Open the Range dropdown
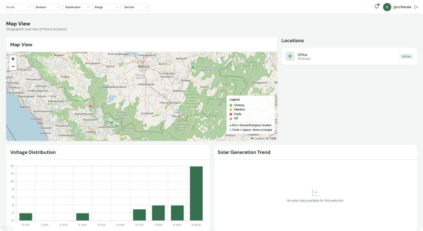 107,7
